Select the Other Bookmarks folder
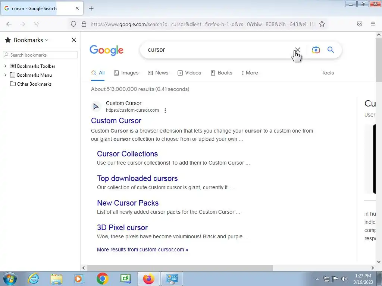 pos(31,84)
